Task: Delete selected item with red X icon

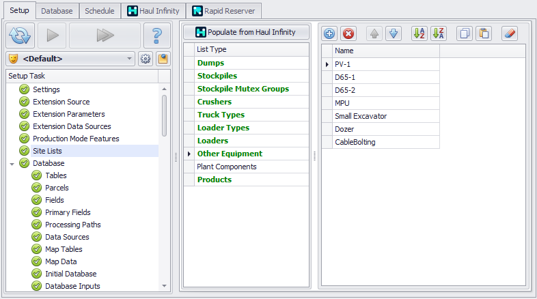Action: [348, 33]
